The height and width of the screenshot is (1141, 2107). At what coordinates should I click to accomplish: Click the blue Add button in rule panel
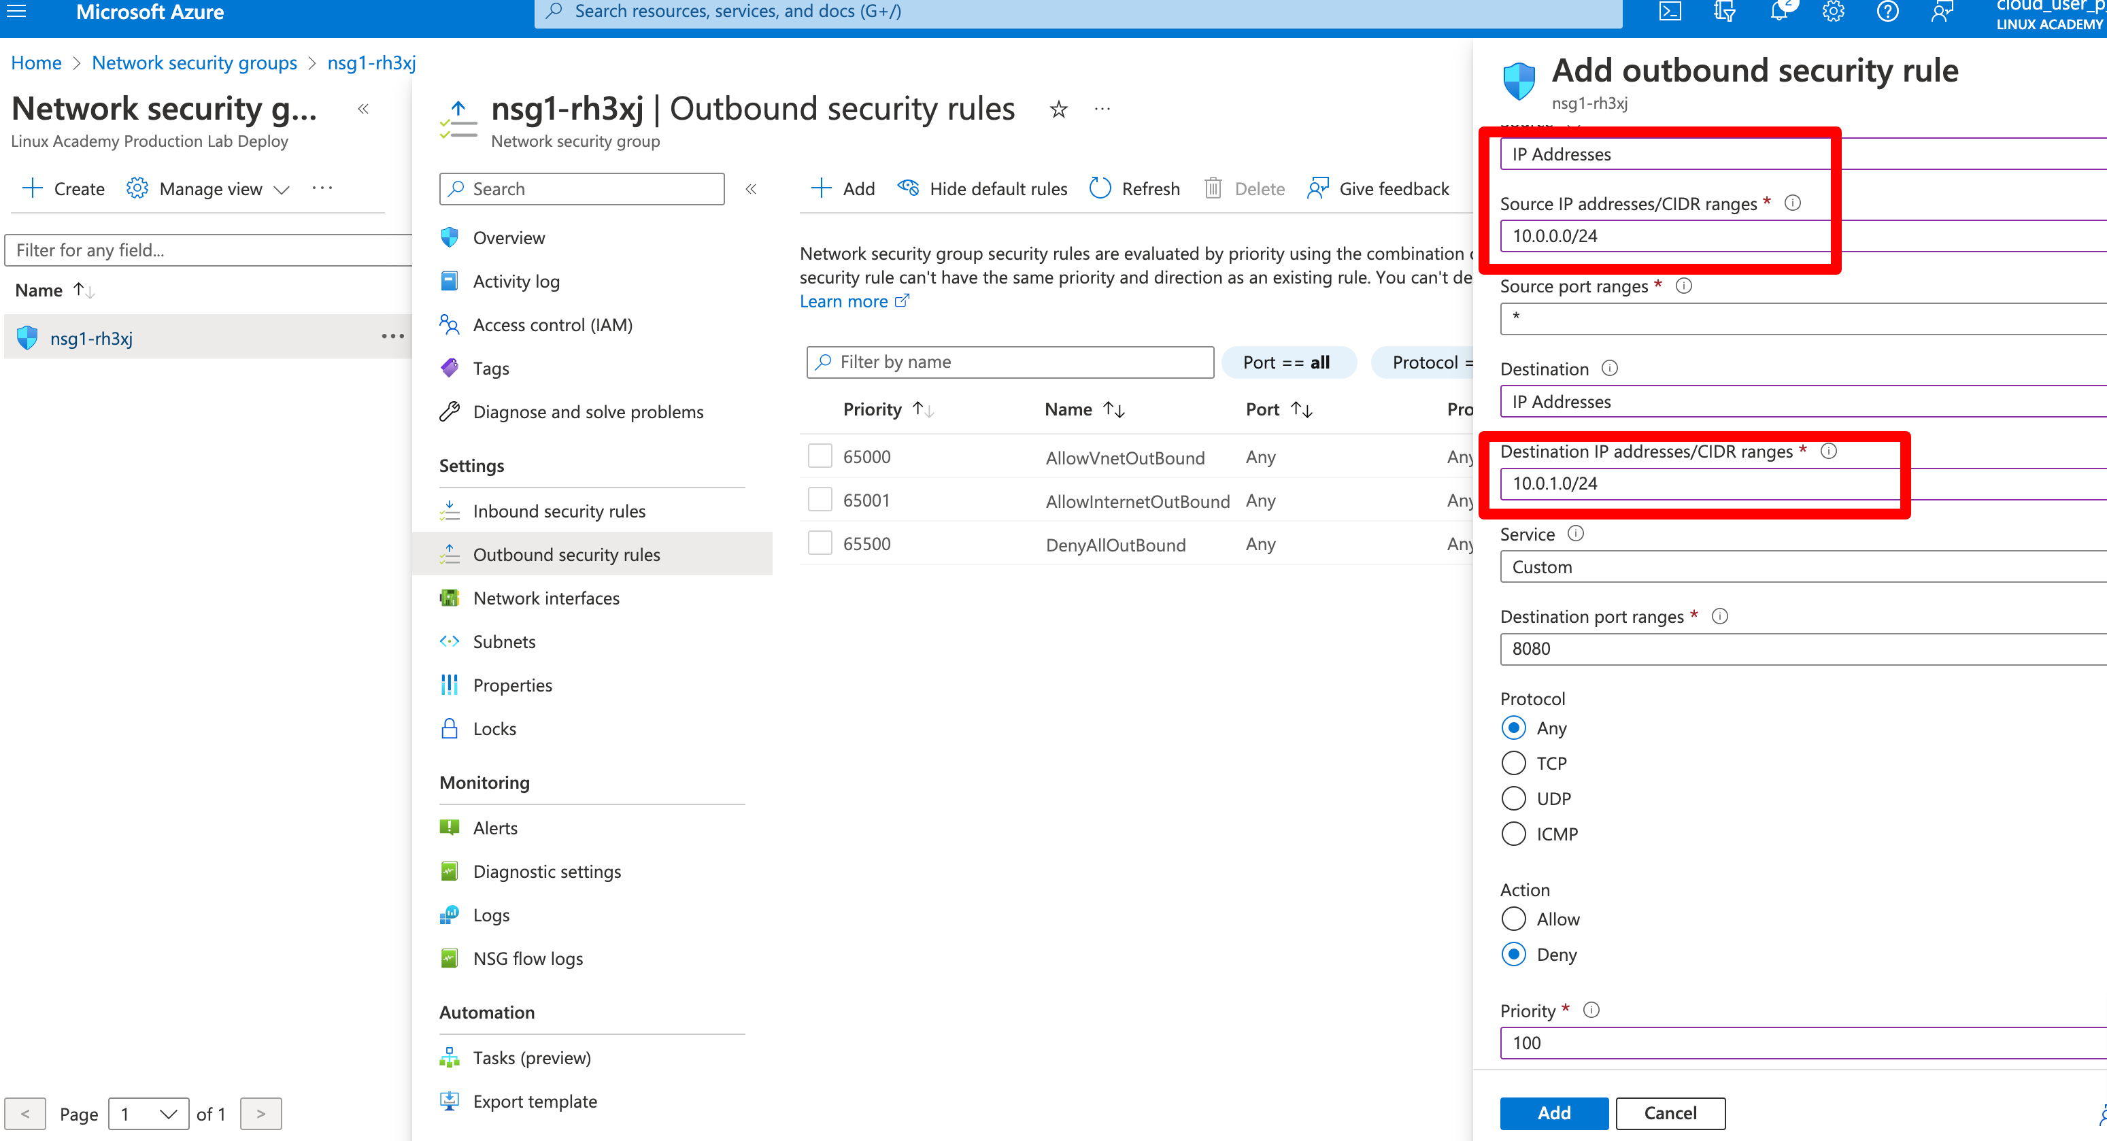pos(1553,1112)
